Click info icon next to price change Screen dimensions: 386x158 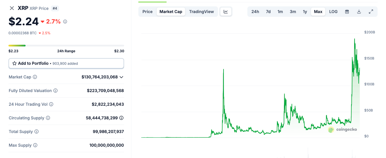tap(65, 21)
